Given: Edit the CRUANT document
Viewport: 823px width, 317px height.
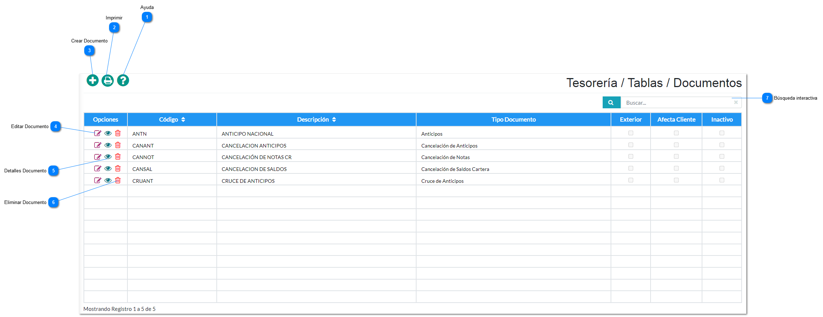Looking at the screenshot, I should click(x=98, y=180).
